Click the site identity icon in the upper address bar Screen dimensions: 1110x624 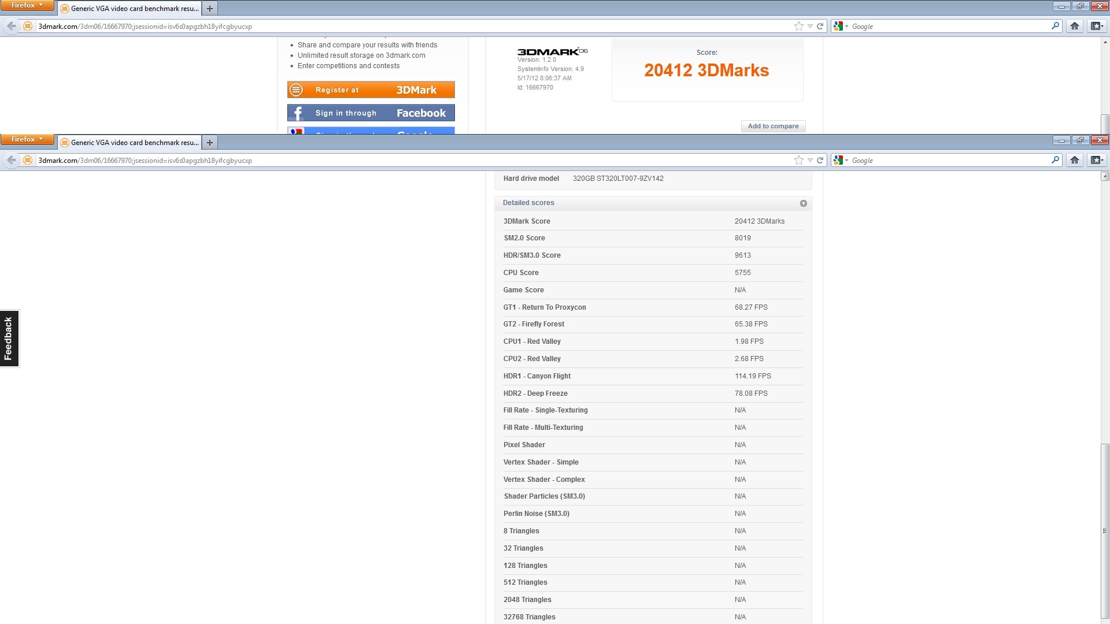(28, 26)
